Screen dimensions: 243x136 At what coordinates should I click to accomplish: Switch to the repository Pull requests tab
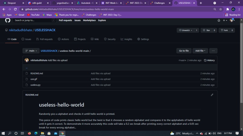coord(45,39)
